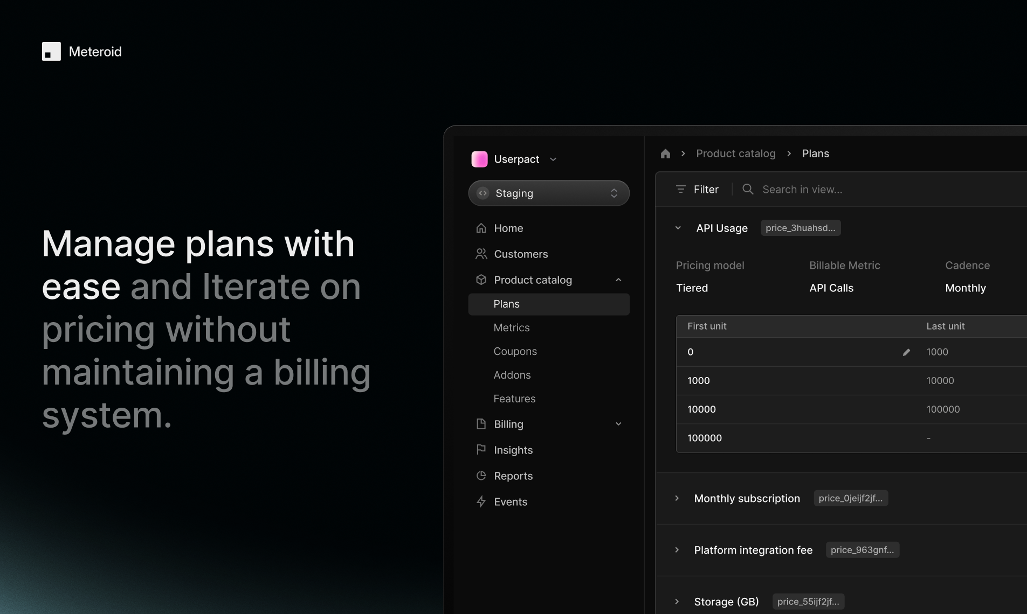Click the API Calls billable metric value
Screen dimensions: 1027x614
click(831, 288)
